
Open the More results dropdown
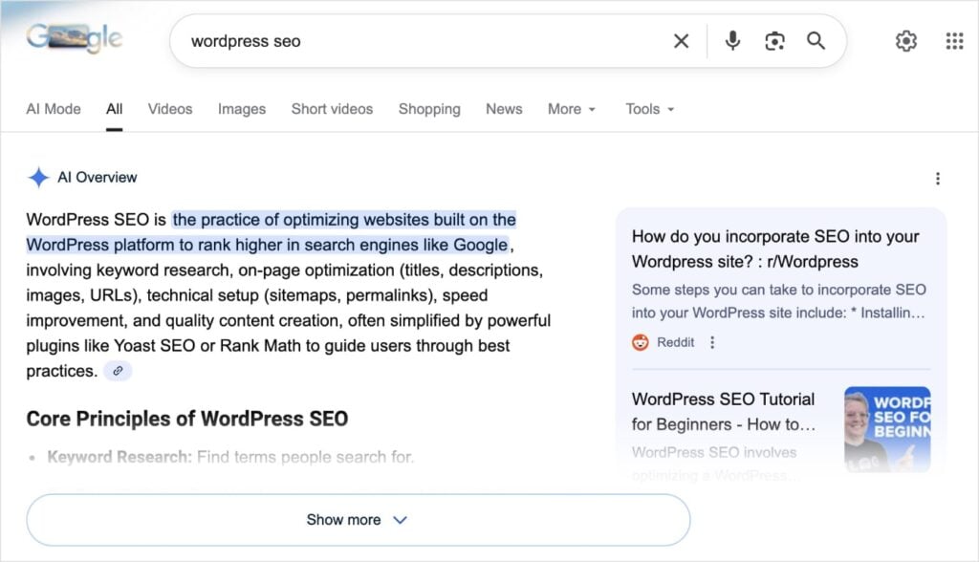point(571,109)
